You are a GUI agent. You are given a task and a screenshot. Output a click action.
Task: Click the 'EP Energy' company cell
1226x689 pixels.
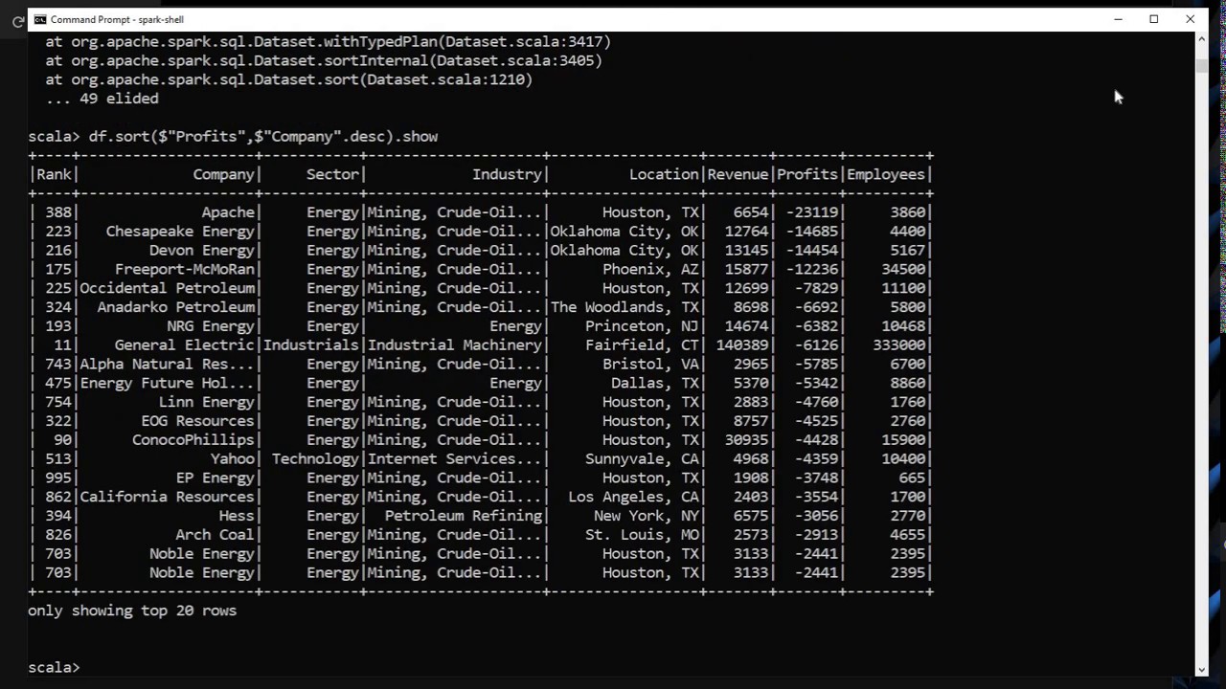(x=216, y=478)
